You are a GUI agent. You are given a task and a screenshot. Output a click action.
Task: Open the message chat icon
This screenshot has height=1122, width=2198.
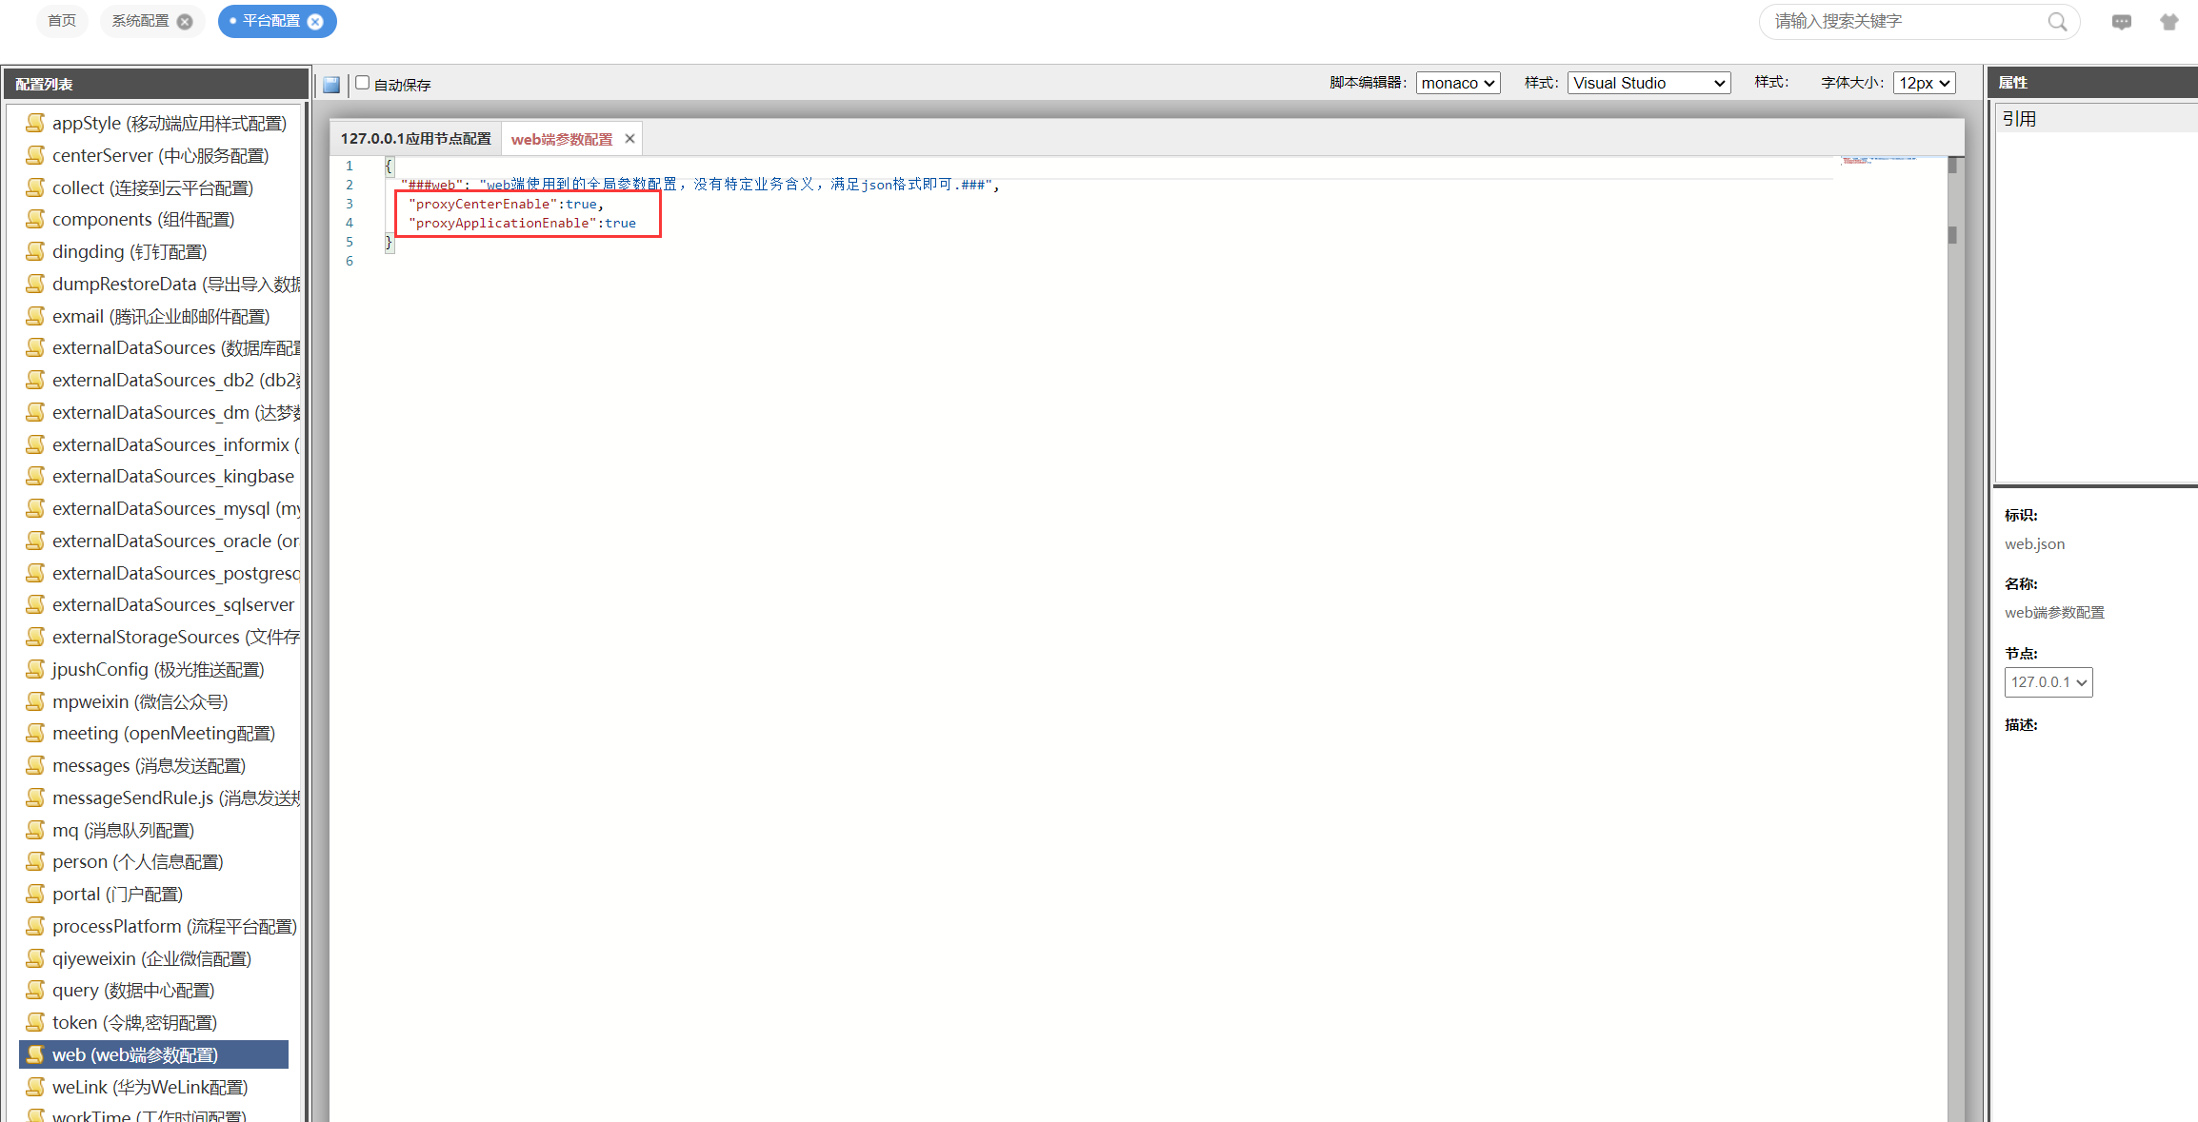2121,22
